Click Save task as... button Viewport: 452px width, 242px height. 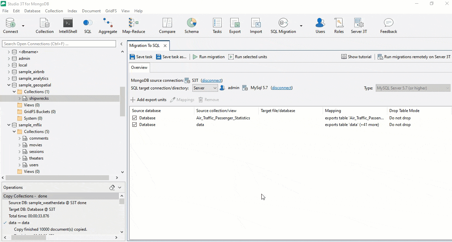[171, 57]
